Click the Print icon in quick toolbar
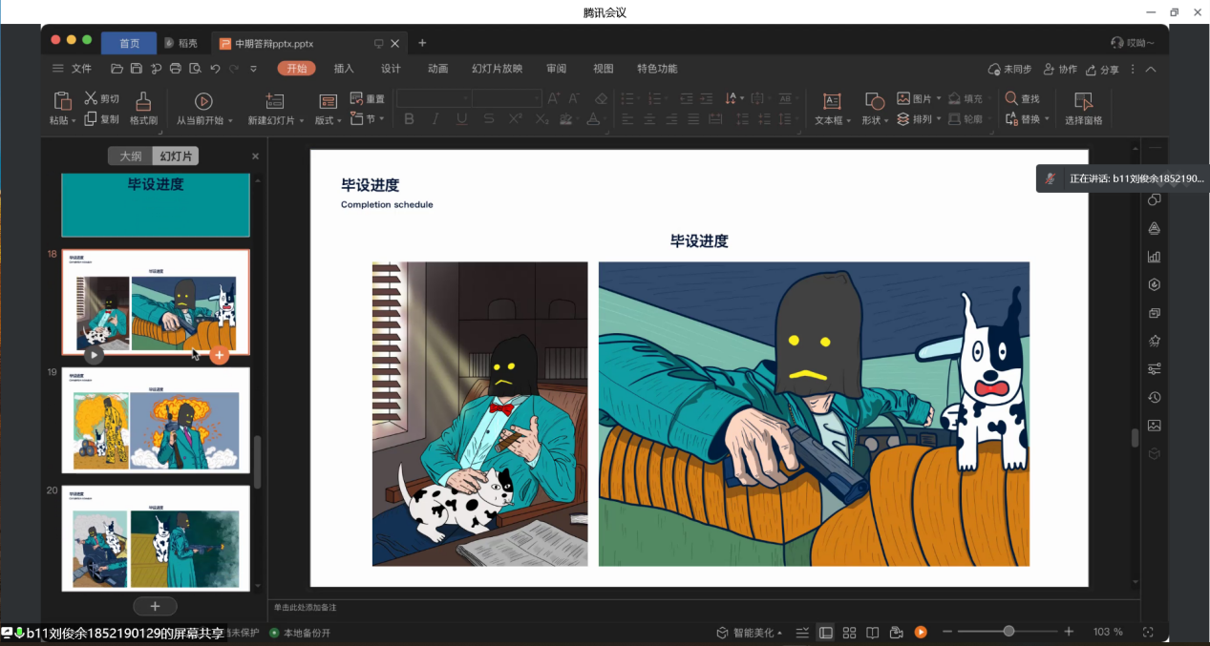 pyautogui.click(x=176, y=69)
